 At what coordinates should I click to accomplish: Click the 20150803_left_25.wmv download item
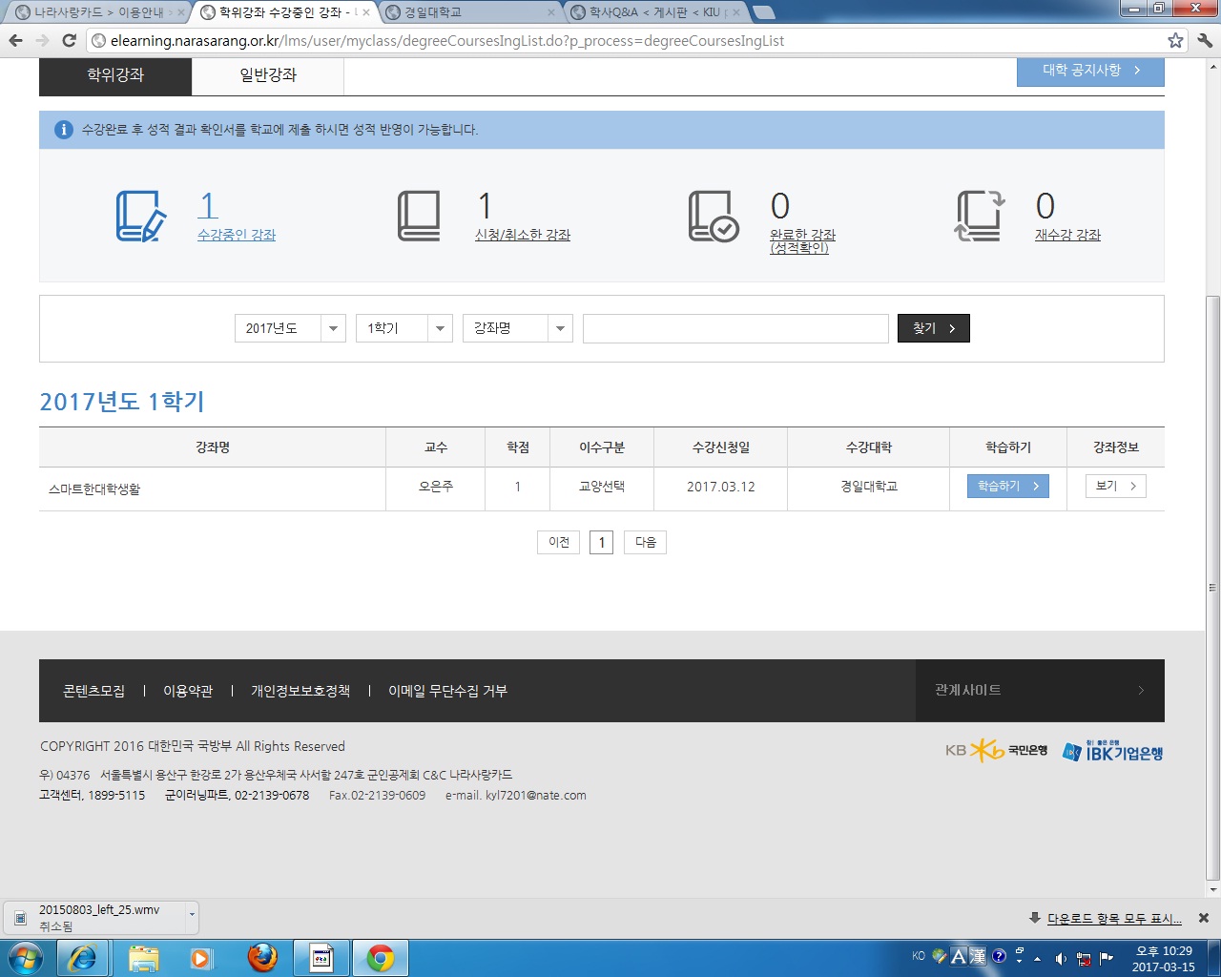coord(99,917)
